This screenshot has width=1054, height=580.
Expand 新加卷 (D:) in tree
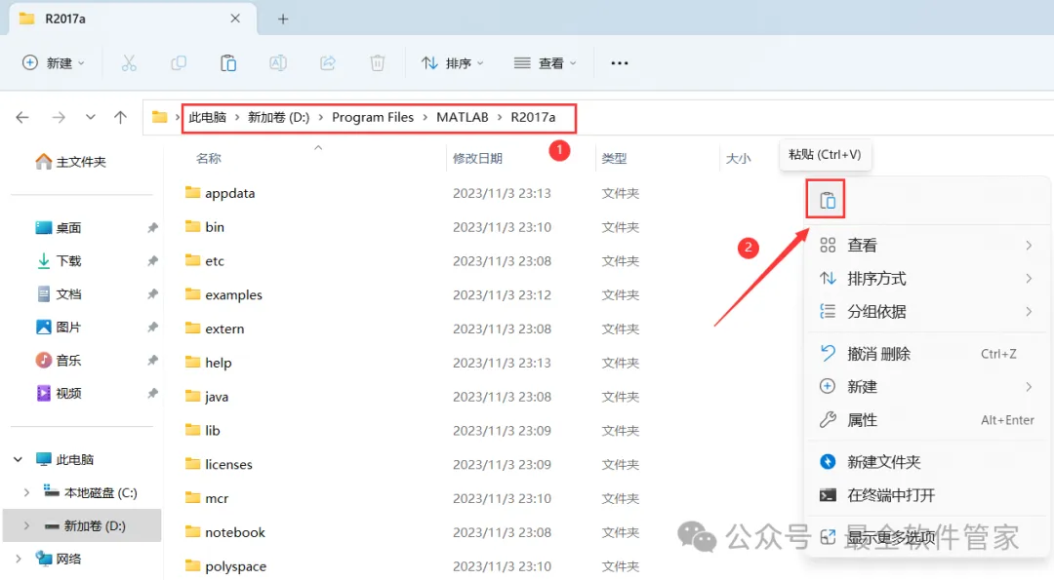[26, 525]
